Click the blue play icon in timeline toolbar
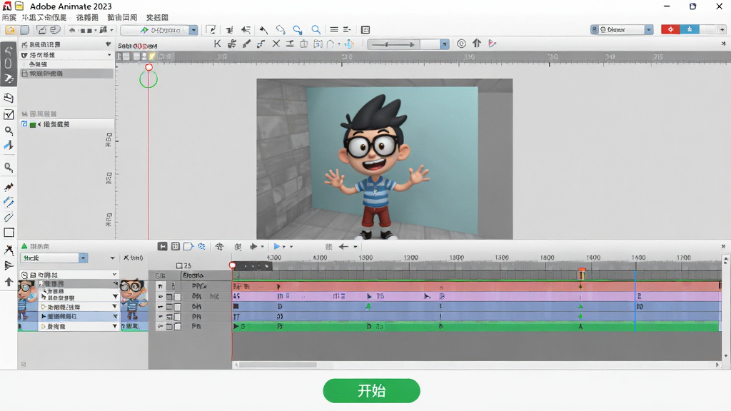Screen dimensions: 731x411 [x=277, y=246]
